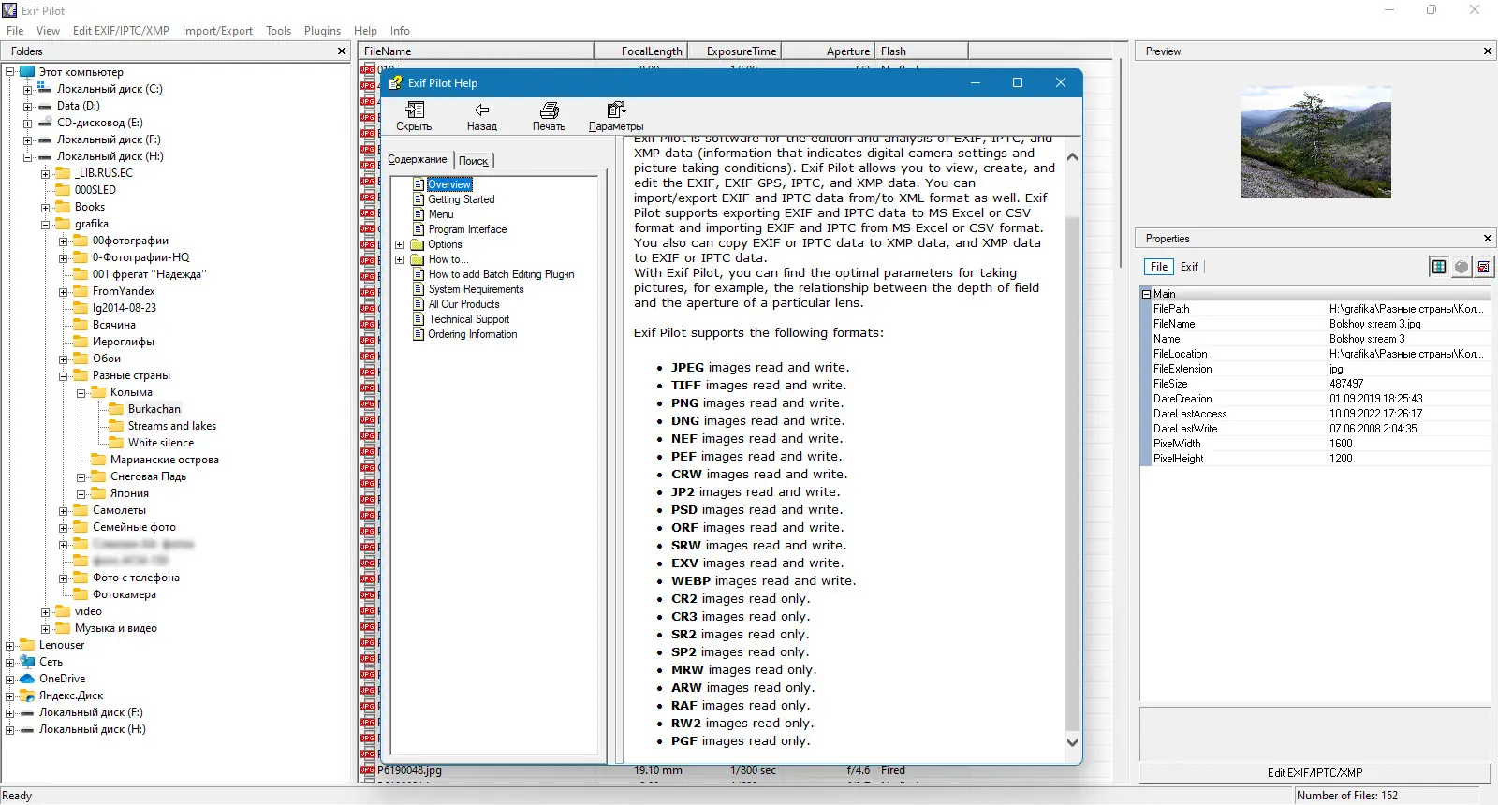This screenshot has height=805, width=1498.
Task: Click the Help window scroll up arrow
Action: click(1072, 157)
